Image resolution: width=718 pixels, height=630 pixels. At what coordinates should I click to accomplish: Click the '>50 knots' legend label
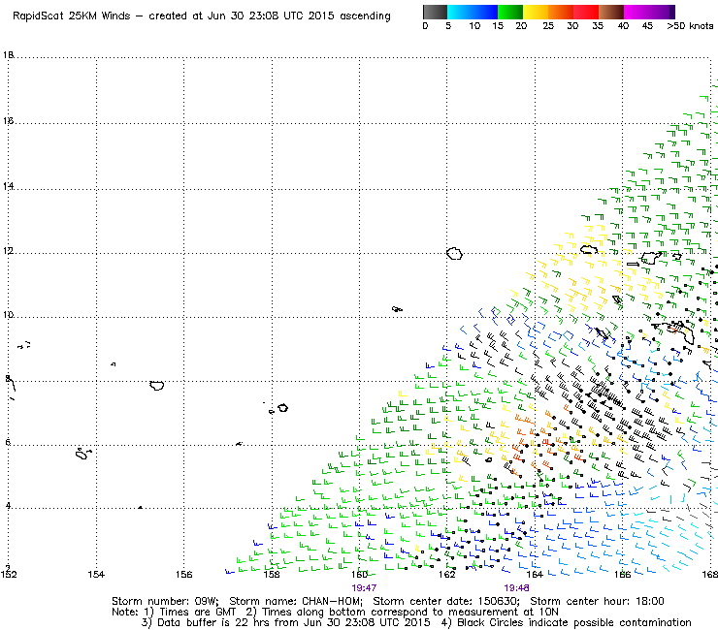690,26
